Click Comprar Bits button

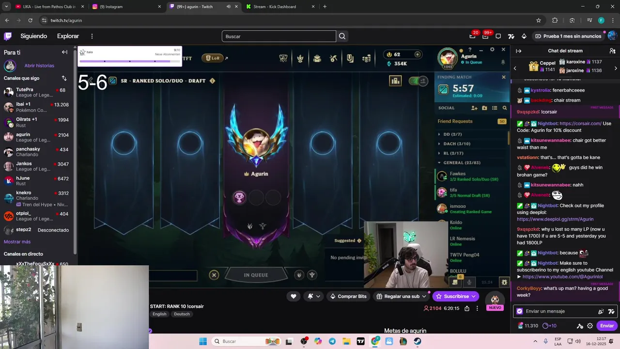[348, 296]
